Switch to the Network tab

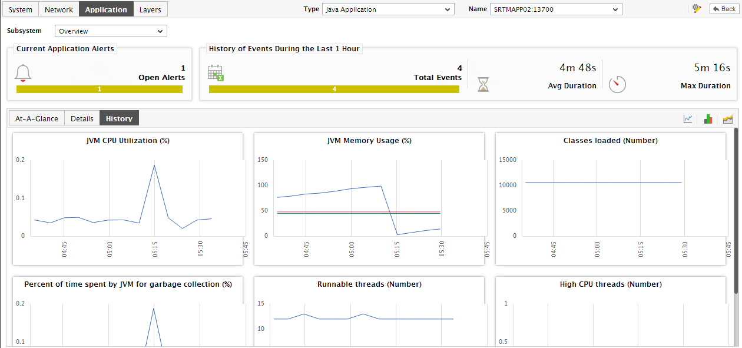click(x=59, y=9)
